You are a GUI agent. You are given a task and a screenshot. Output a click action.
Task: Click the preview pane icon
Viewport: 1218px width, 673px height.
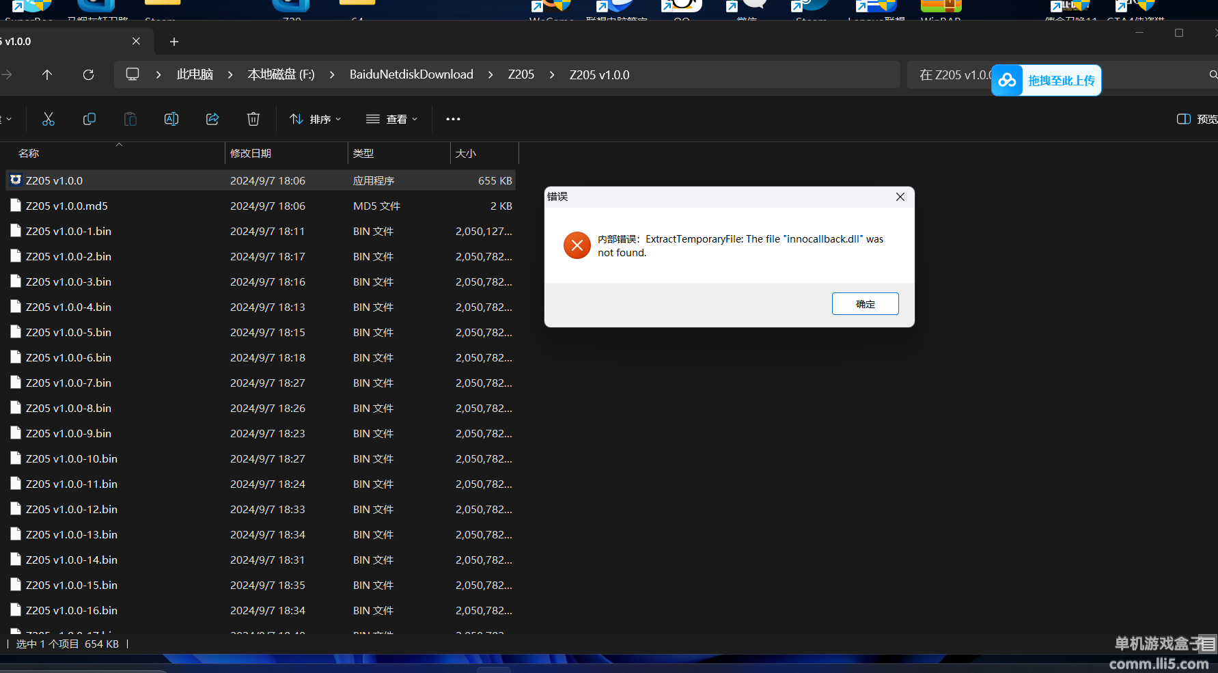click(x=1184, y=119)
